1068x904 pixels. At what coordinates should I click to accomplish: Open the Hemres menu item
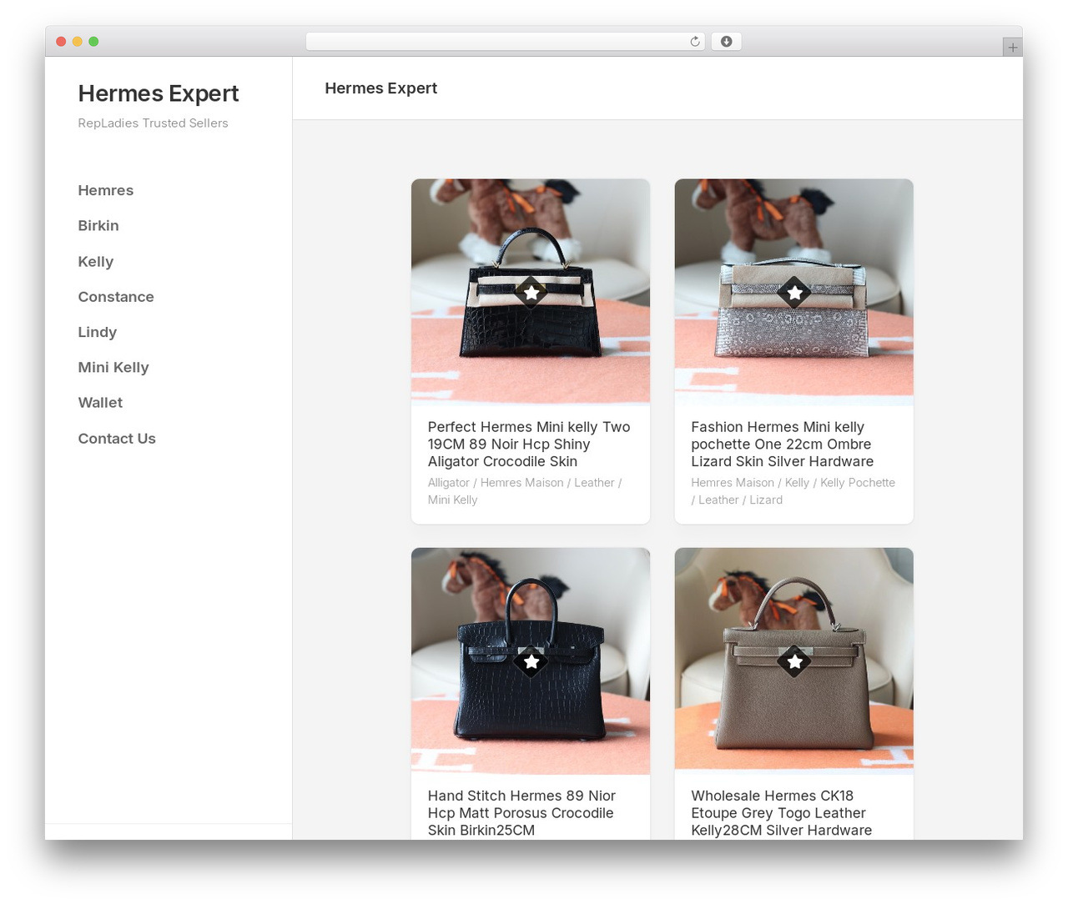coord(106,190)
